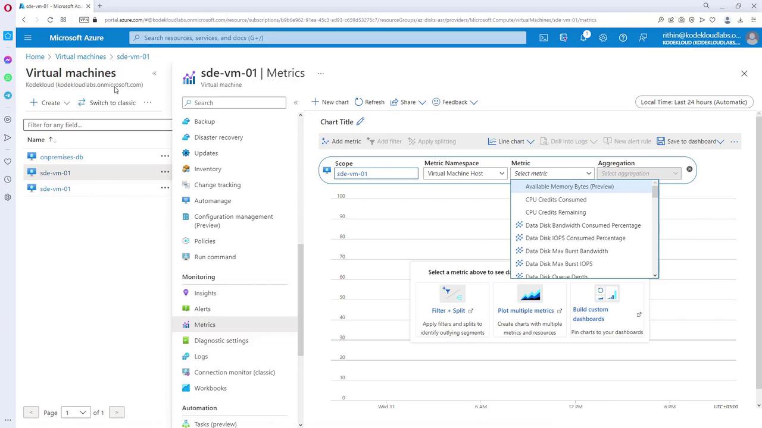Open the Cloud Shell icon in header
Viewport: 762px width, 428px height.
544,37
